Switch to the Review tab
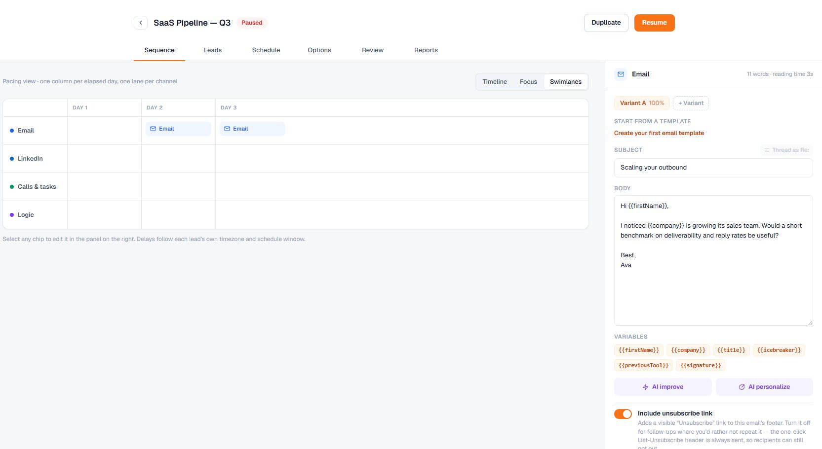 coord(373,50)
